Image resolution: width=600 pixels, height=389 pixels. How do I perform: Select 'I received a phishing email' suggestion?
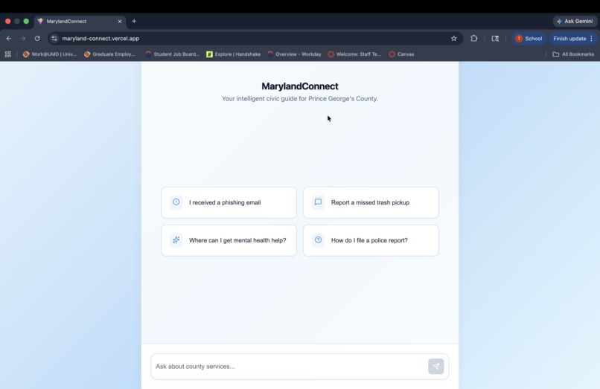[x=229, y=202]
